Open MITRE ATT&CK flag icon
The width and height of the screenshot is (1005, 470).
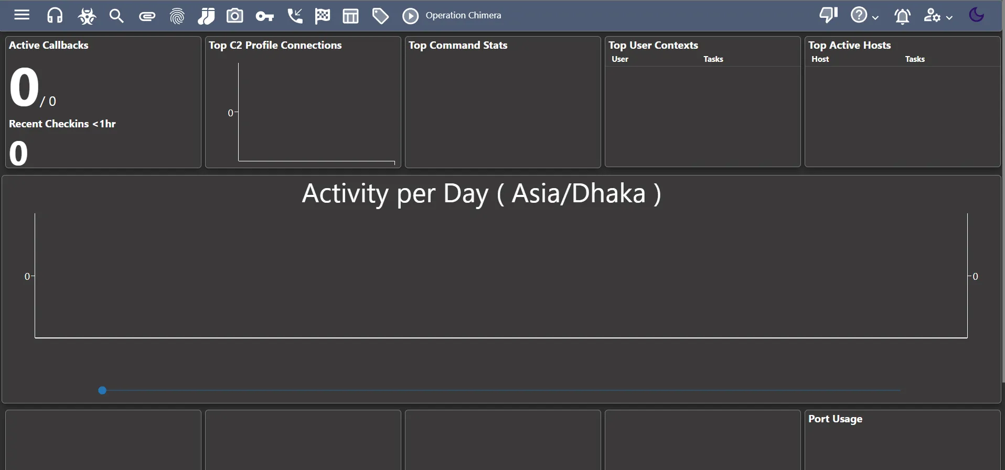click(x=322, y=16)
